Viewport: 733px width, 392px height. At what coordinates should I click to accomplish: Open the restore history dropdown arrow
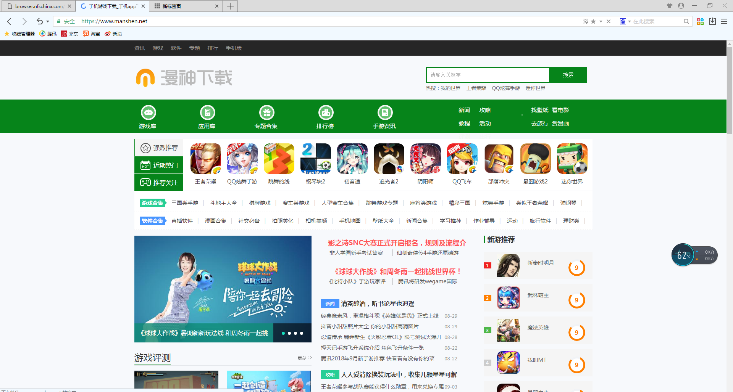coord(48,21)
